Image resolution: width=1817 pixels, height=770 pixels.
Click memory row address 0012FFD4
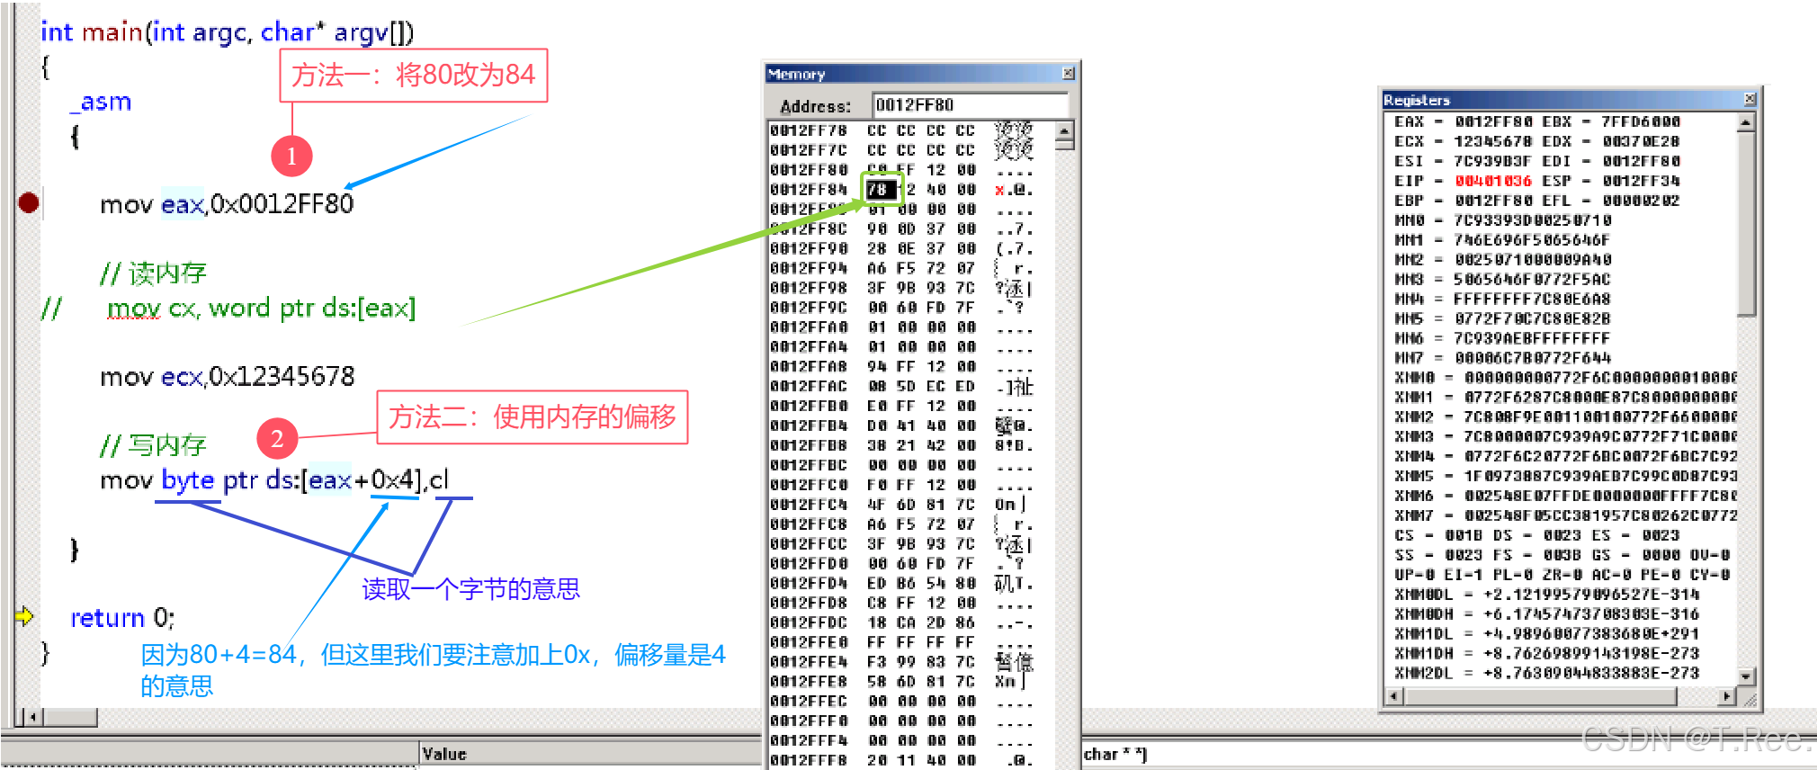(808, 583)
